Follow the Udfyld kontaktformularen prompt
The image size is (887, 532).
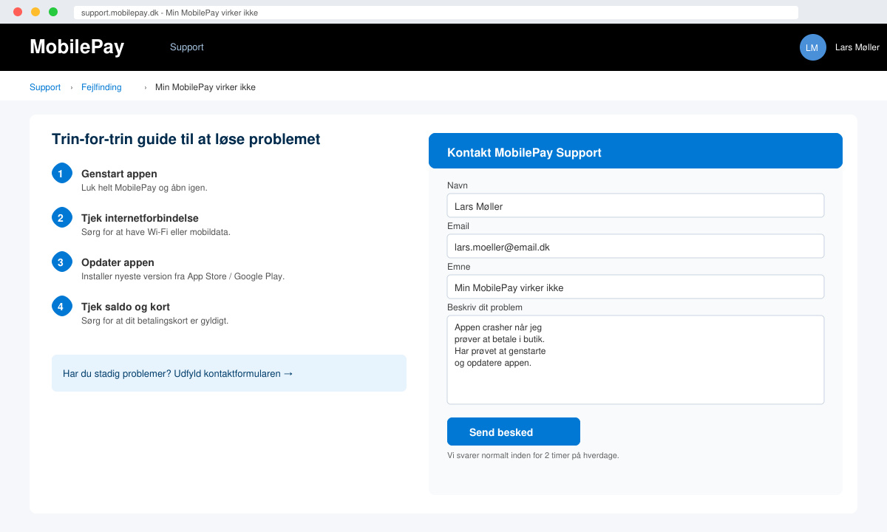pos(229,373)
